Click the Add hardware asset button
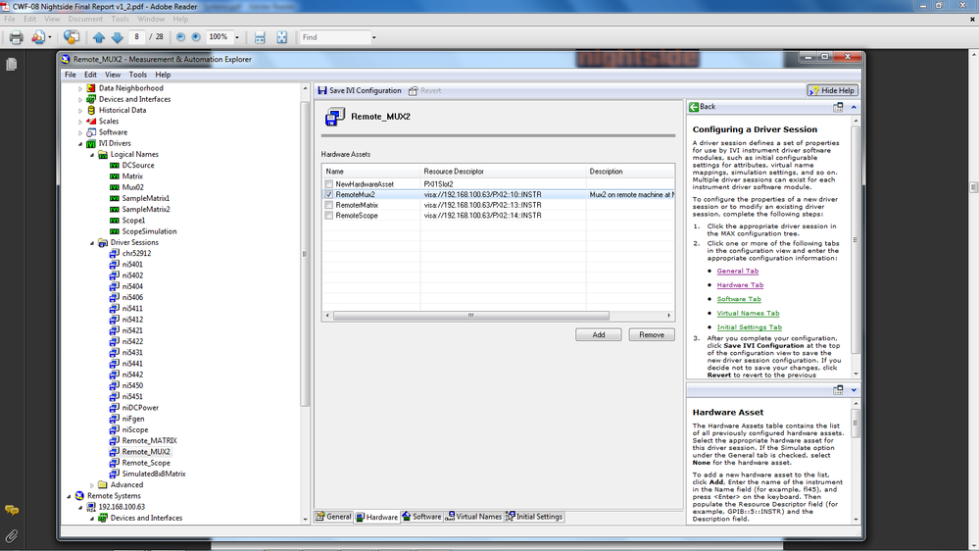Image resolution: width=979 pixels, height=551 pixels. coord(598,335)
